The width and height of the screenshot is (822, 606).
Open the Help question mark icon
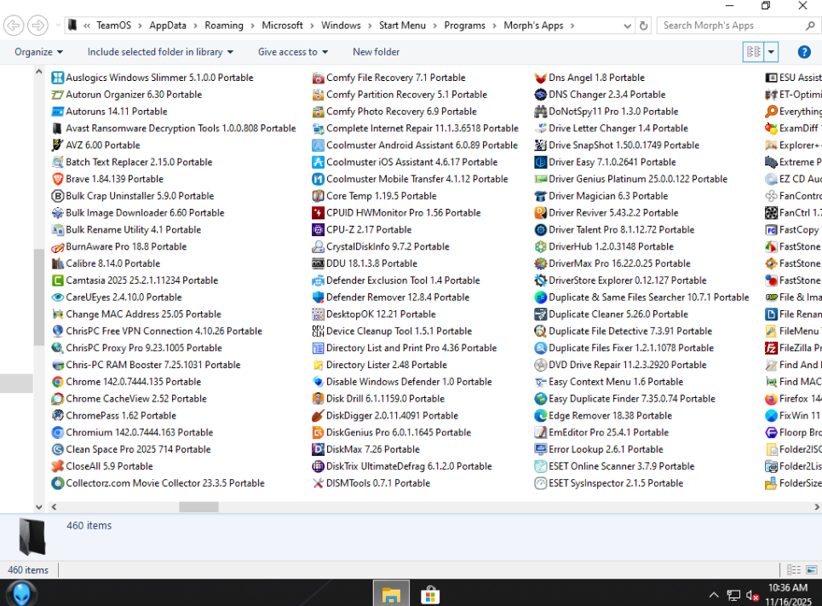tap(803, 52)
